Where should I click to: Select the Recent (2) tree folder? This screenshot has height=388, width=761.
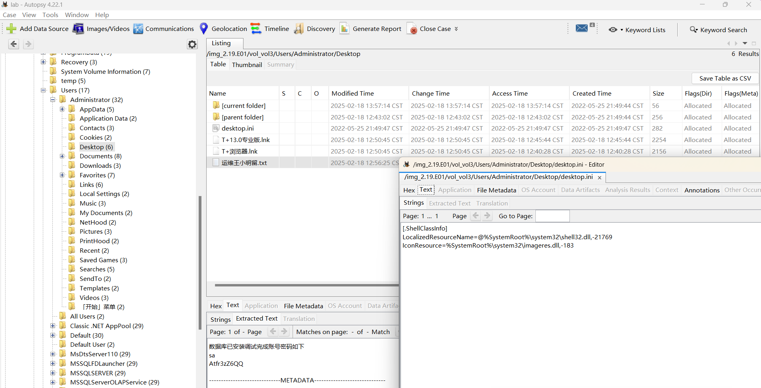pos(94,251)
